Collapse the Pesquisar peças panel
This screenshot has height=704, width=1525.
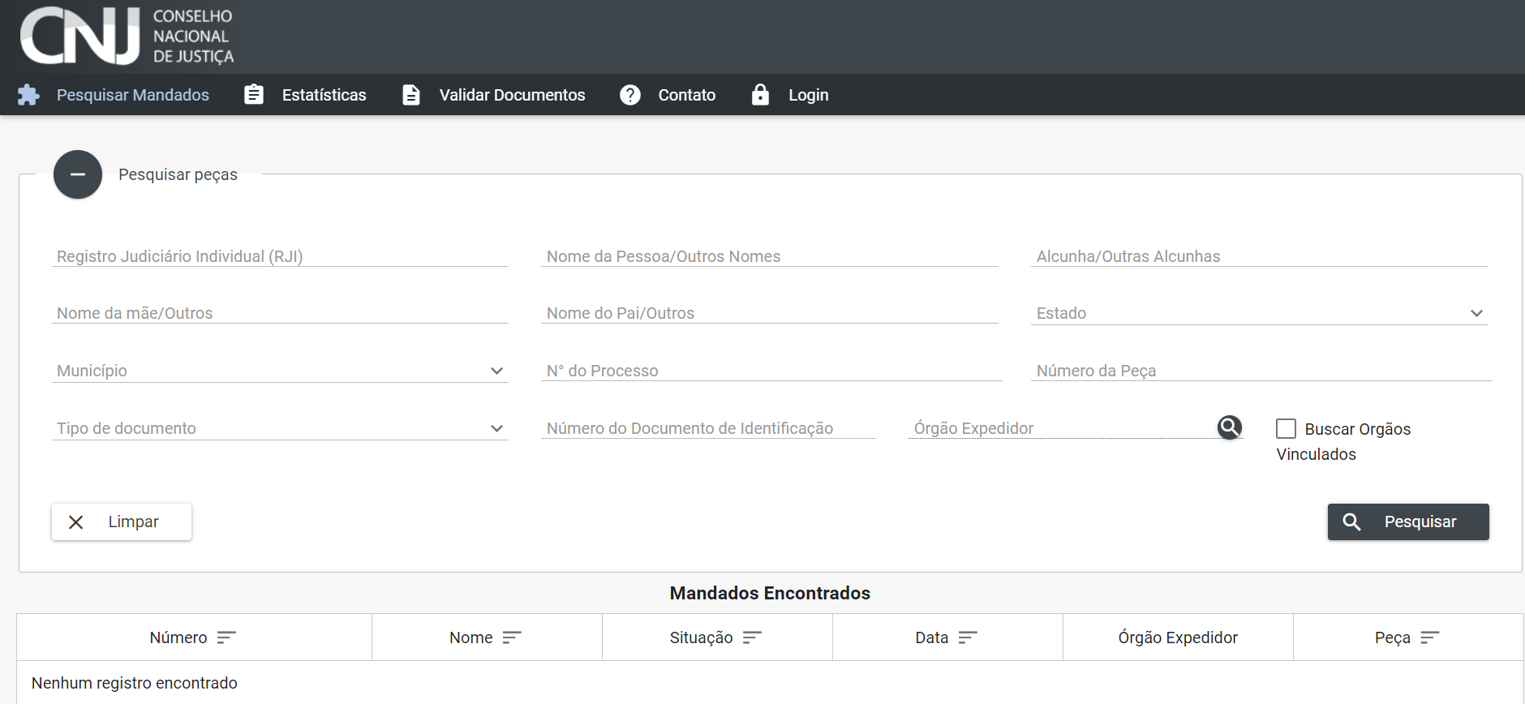click(78, 174)
